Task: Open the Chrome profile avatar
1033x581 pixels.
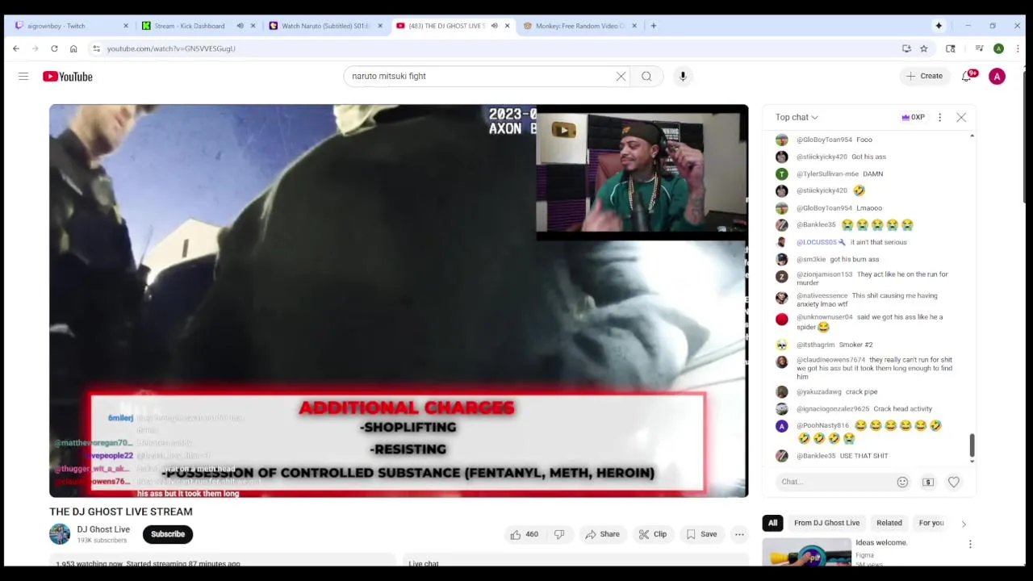Action: coord(998,48)
